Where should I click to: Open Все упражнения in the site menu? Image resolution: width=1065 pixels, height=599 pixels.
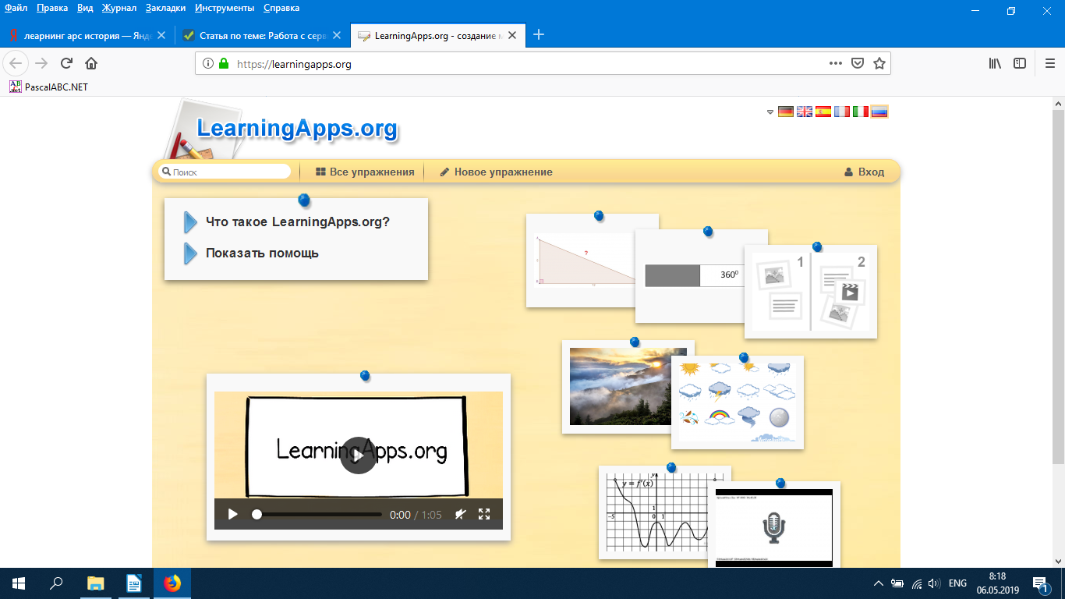click(365, 172)
